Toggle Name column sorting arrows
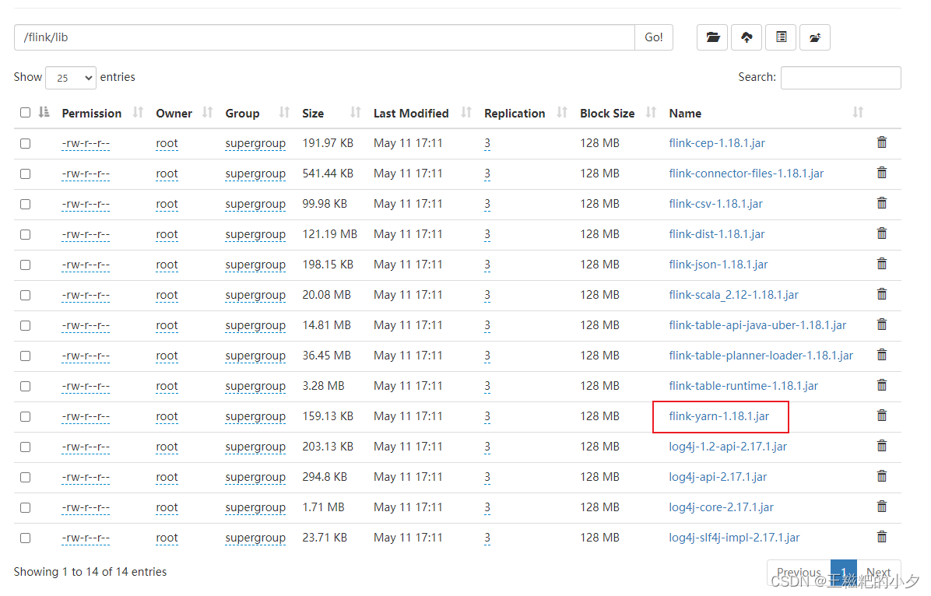Image resolution: width=931 pixels, height=596 pixels. point(857,112)
